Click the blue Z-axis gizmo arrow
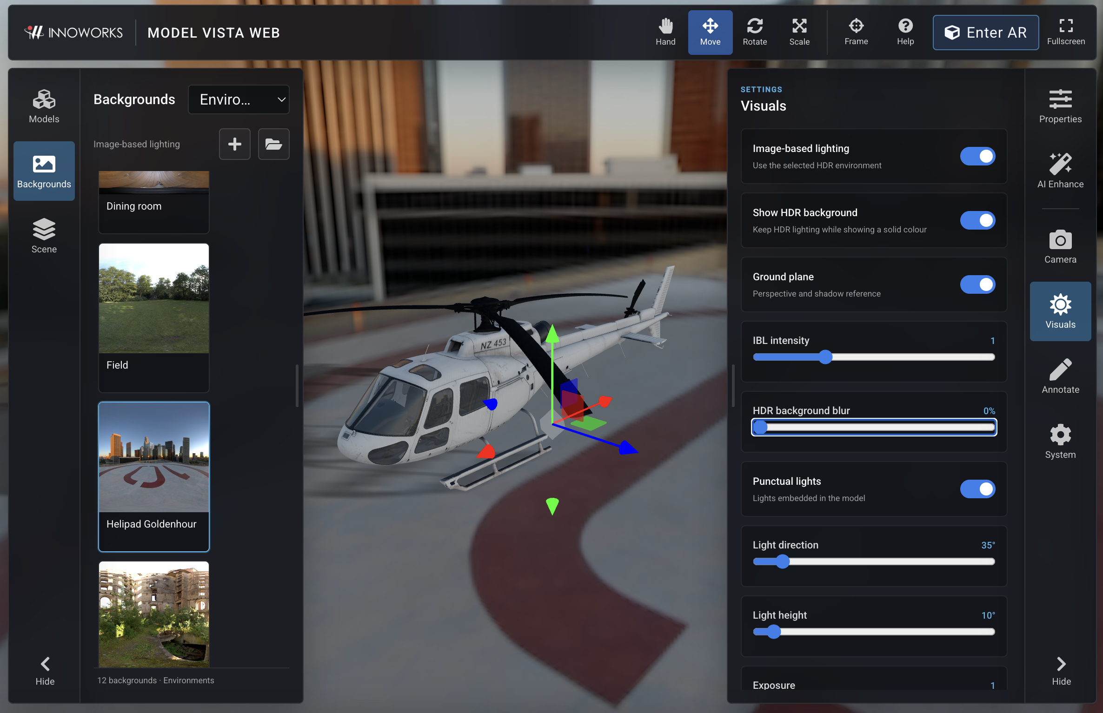 tap(627, 448)
